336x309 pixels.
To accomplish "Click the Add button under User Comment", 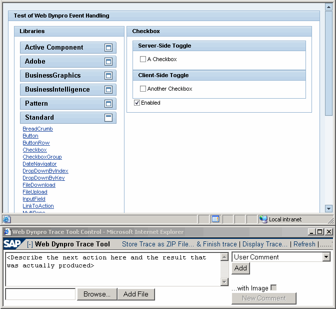I will (x=240, y=268).
